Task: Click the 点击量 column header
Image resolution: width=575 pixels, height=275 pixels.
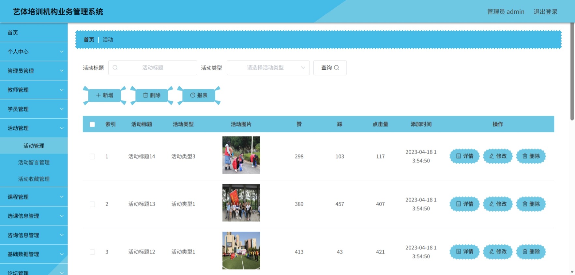Action: click(x=380, y=124)
